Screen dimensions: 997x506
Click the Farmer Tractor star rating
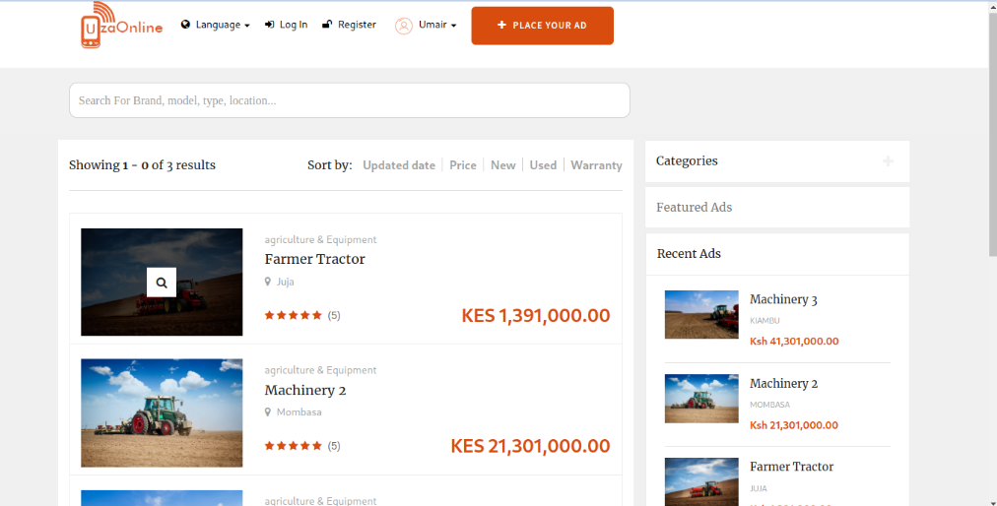(294, 315)
